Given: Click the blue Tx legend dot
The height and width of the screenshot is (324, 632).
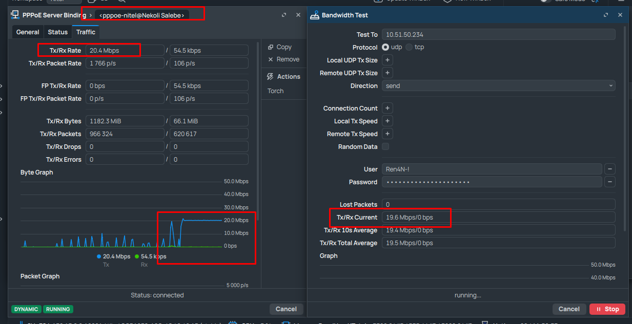Looking at the screenshot, I should click(99, 256).
